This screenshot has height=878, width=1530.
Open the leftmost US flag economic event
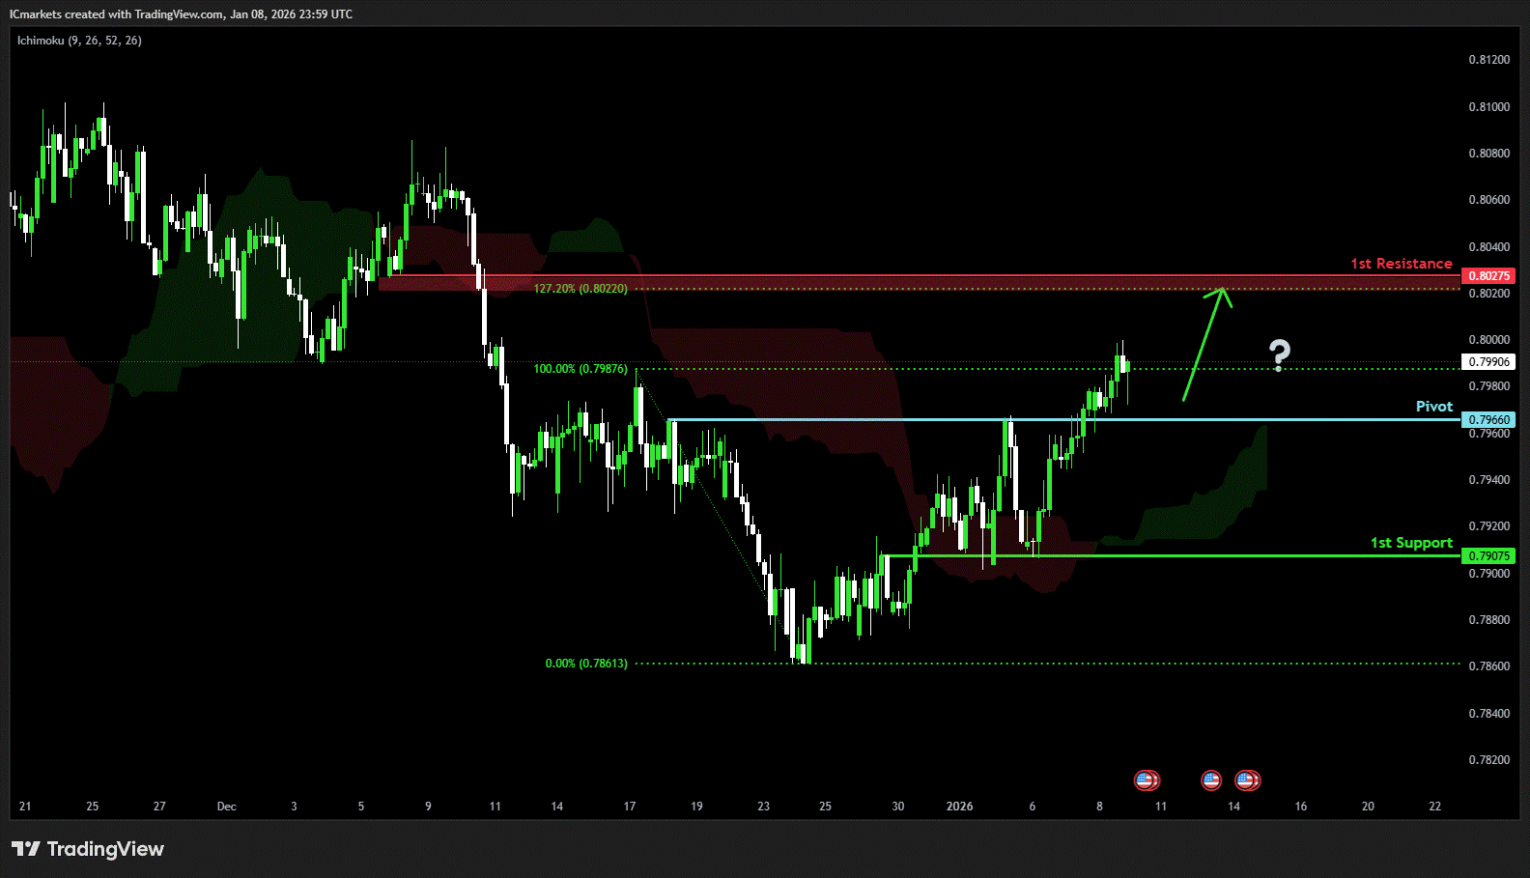click(1146, 779)
